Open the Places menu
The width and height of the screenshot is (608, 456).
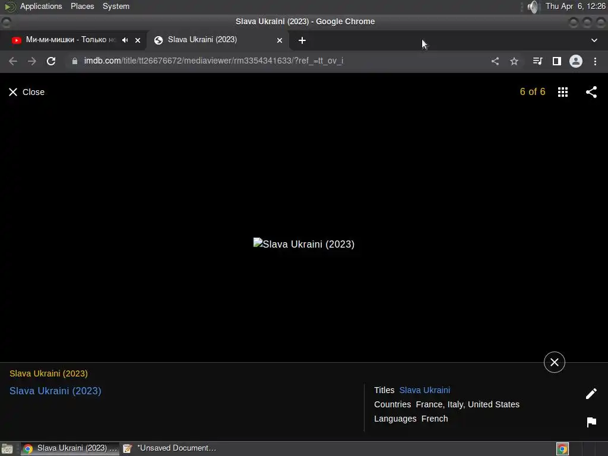pos(82,6)
